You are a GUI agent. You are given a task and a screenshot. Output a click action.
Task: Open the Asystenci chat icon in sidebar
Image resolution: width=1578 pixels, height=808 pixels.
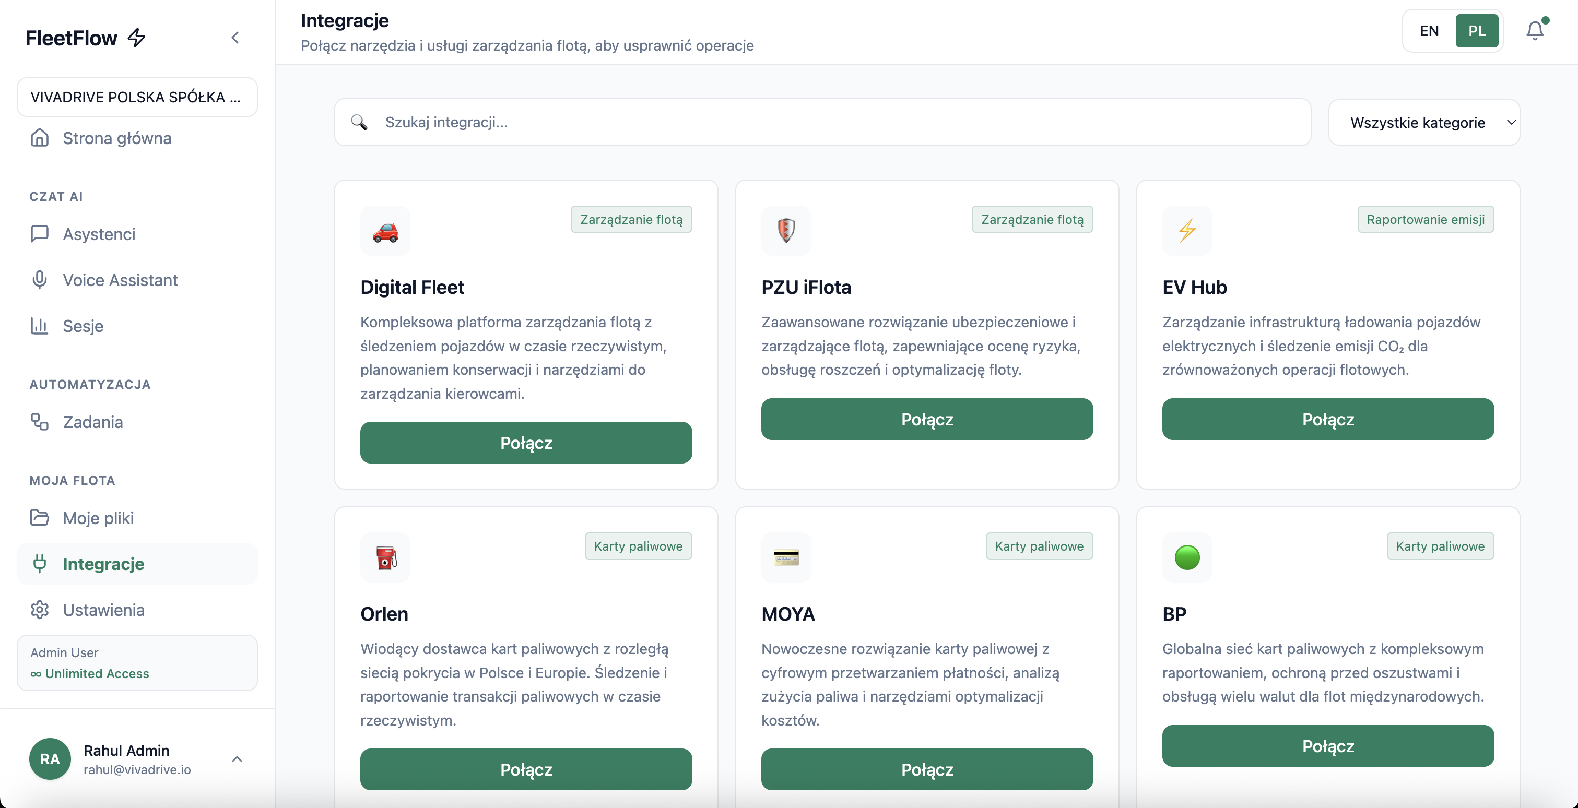39,234
